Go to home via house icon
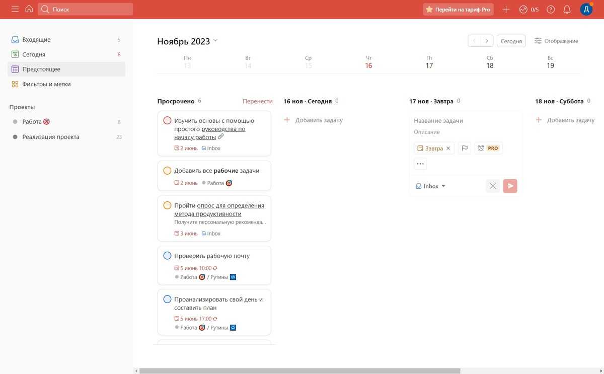The image size is (604, 374). click(29, 9)
